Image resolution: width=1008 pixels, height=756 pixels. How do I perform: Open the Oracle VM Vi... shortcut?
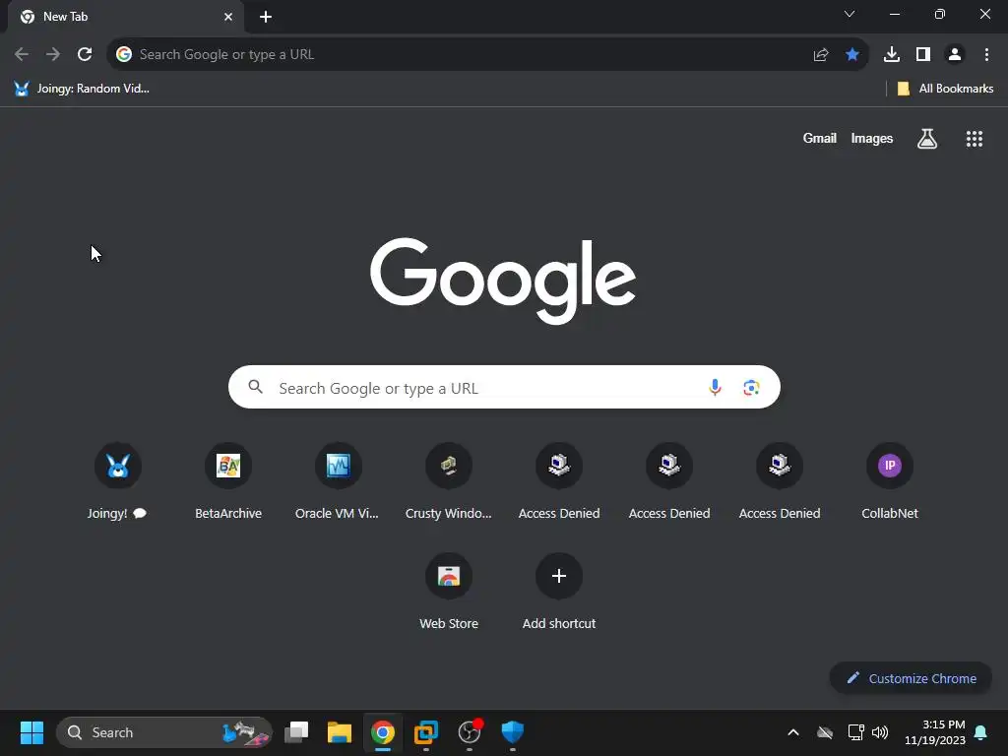(x=339, y=480)
